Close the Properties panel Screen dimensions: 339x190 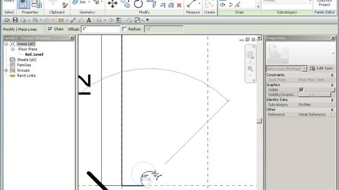(333, 38)
